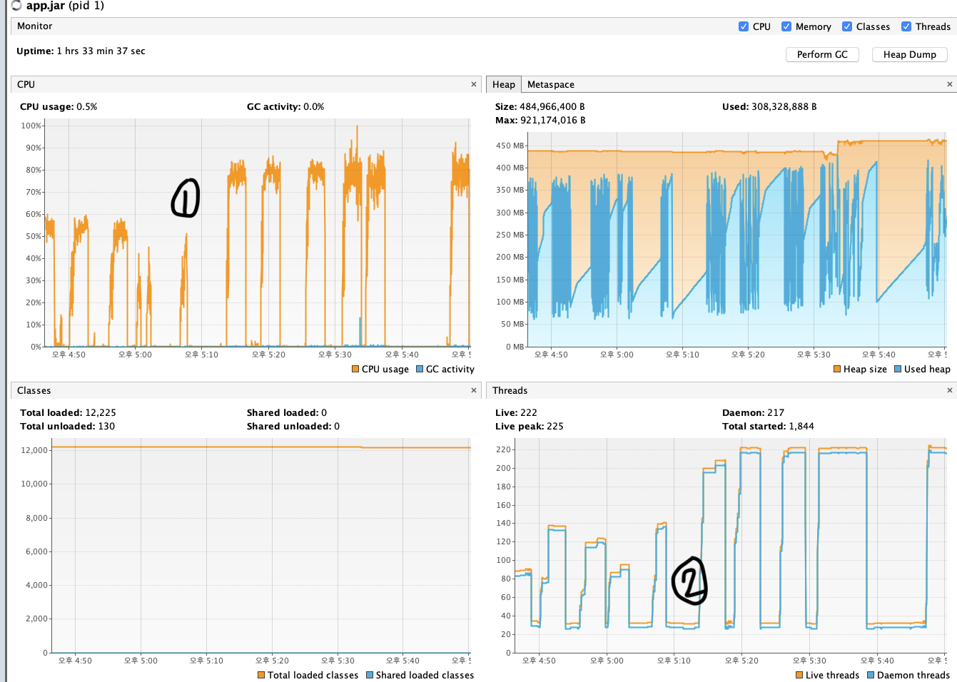
Task: Close the Threads panel
Action: [949, 390]
